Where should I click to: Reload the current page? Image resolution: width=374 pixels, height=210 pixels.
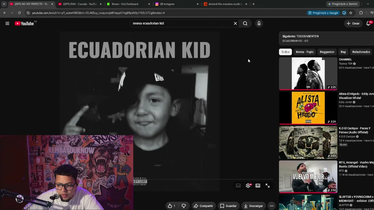(x=19, y=13)
